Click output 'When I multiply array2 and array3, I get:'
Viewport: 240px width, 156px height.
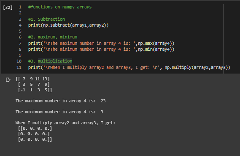tap(65, 123)
